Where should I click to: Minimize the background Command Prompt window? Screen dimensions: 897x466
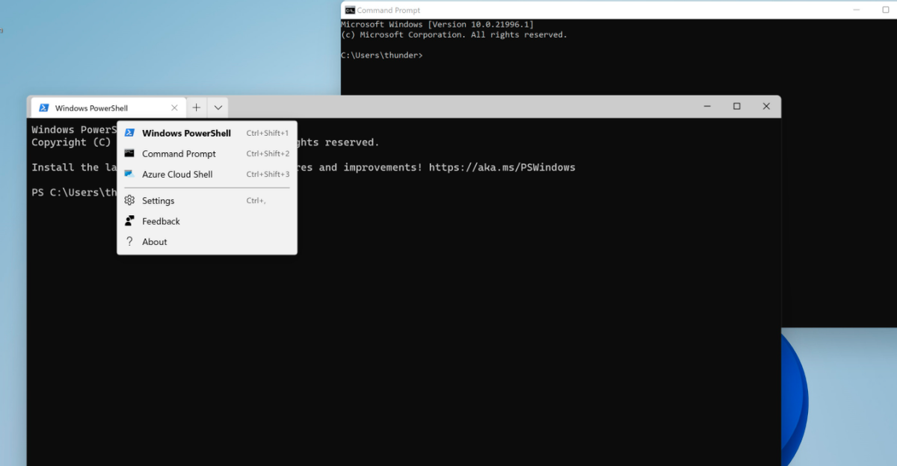click(857, 10)
